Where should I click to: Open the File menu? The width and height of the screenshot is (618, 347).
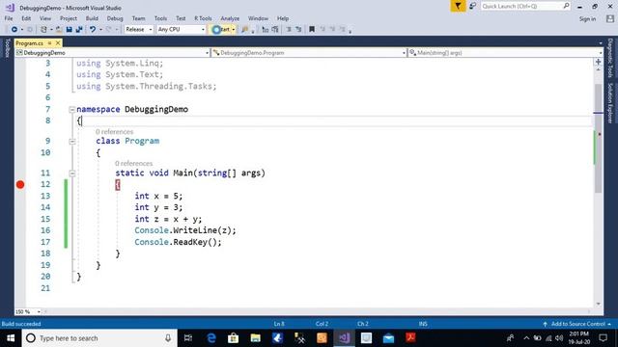click(9, 18)
